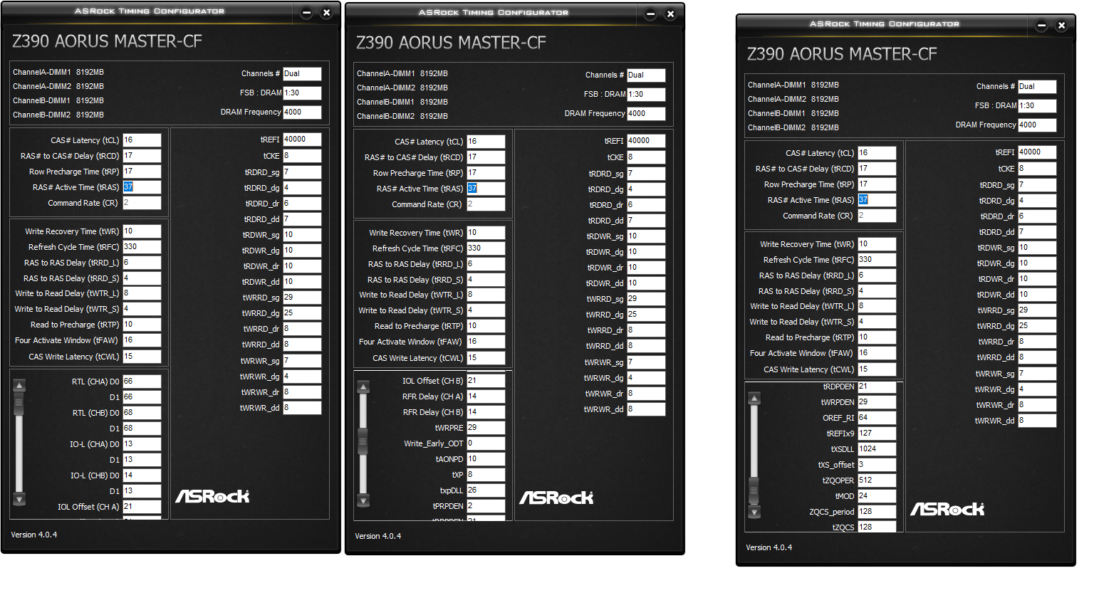
Task: Click tCKE field in middle window
Action: (646, 157)
